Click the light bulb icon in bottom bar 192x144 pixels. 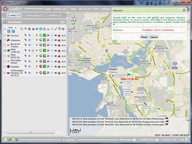(13, 140)
